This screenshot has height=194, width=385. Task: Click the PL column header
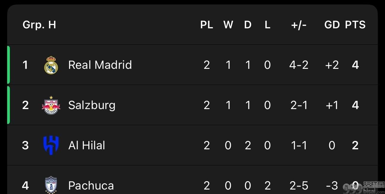[x=207, y=25]
